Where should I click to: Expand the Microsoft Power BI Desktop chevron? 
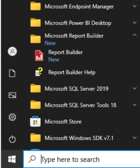[x=135, y=23]
